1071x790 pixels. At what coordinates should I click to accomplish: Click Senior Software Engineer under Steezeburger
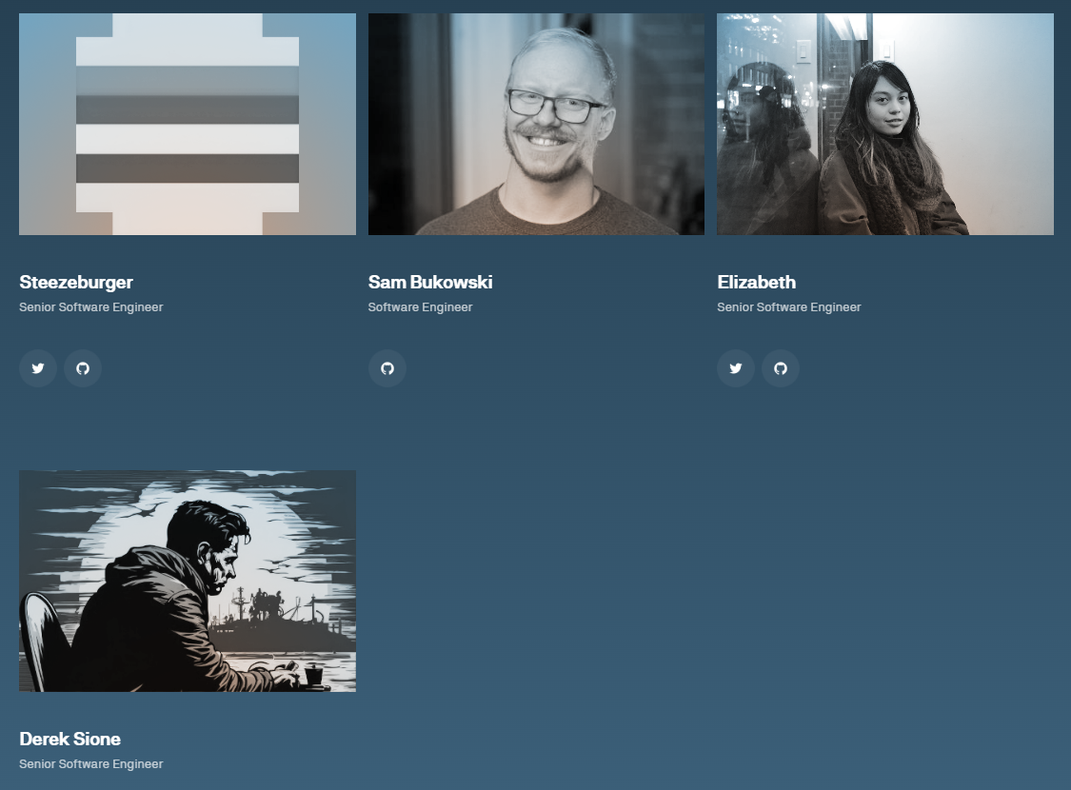click(91, 307)
